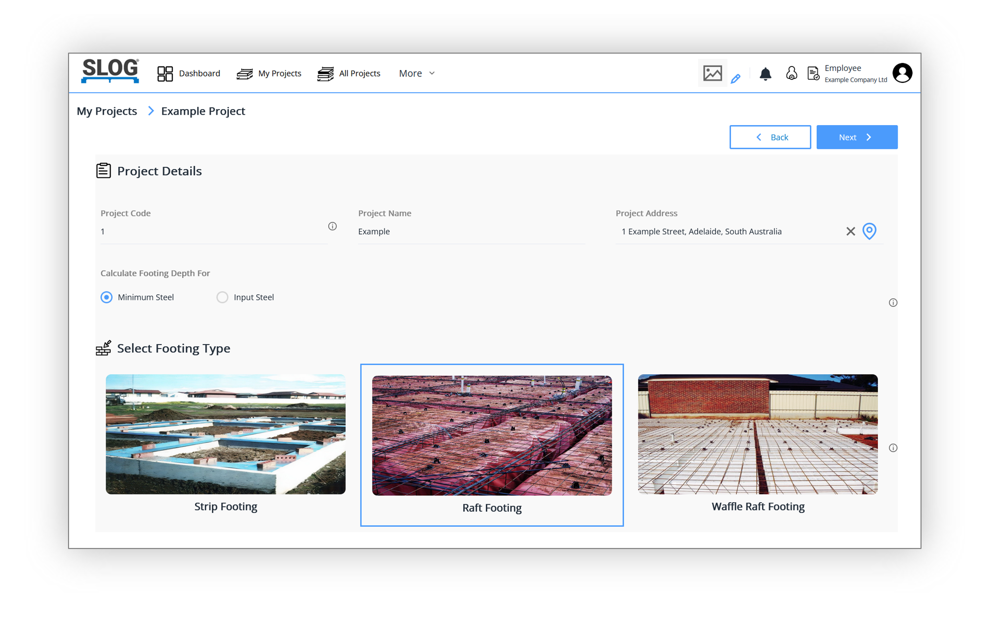995x620 pixels.
Task: Choose the Strip Footing thumbnail
Action: point(225,434)
